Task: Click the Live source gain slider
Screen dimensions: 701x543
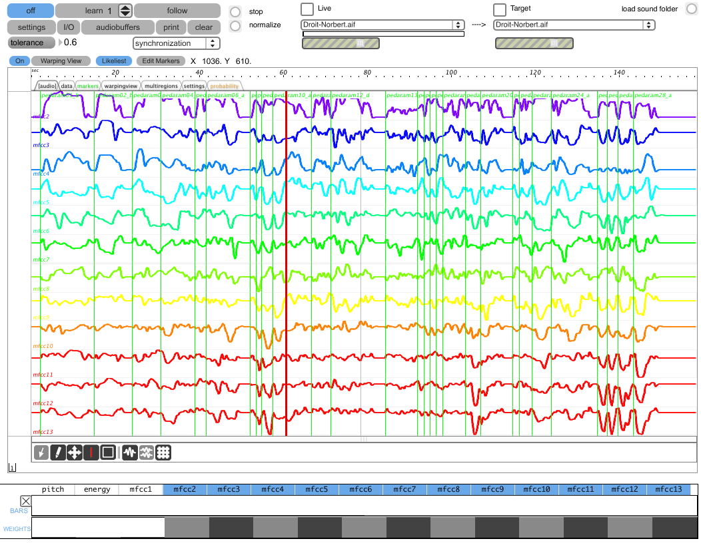Action: pos(341,43)
